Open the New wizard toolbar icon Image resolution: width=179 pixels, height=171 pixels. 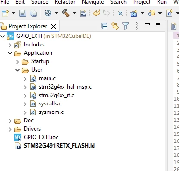6,13
